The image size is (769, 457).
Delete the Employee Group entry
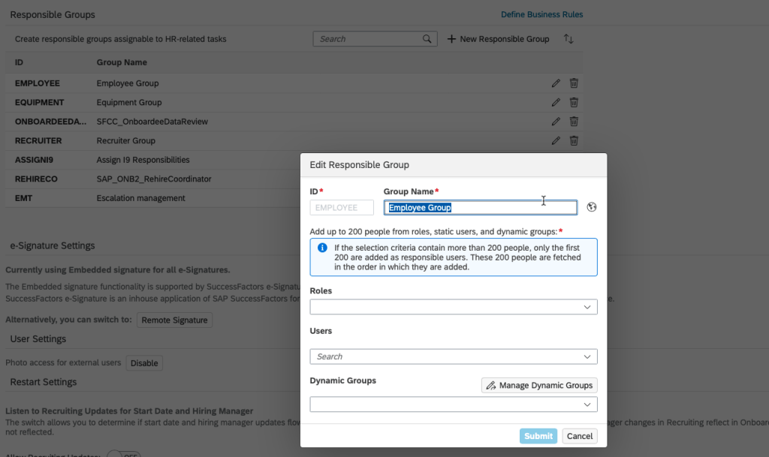point(574,83)
